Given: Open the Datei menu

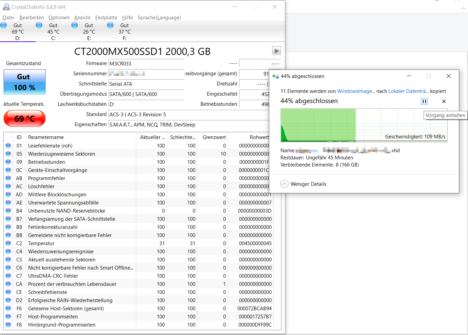Looking at the screenshot, I should tap(8, 18).
